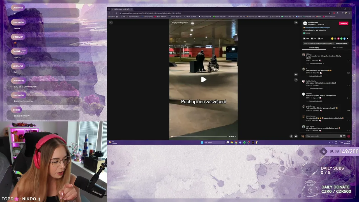Switch to the 'Videa od tvůrce' tab

click(337, 48)
